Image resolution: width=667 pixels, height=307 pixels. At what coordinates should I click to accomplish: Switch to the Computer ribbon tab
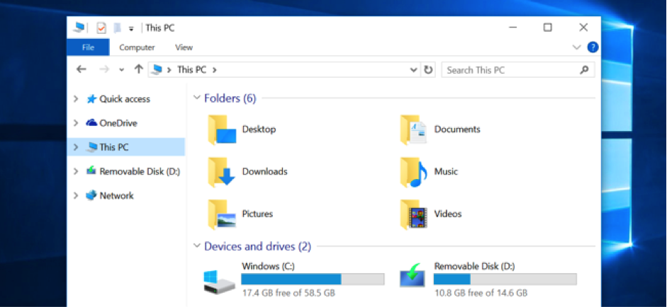tap(137, 47)
